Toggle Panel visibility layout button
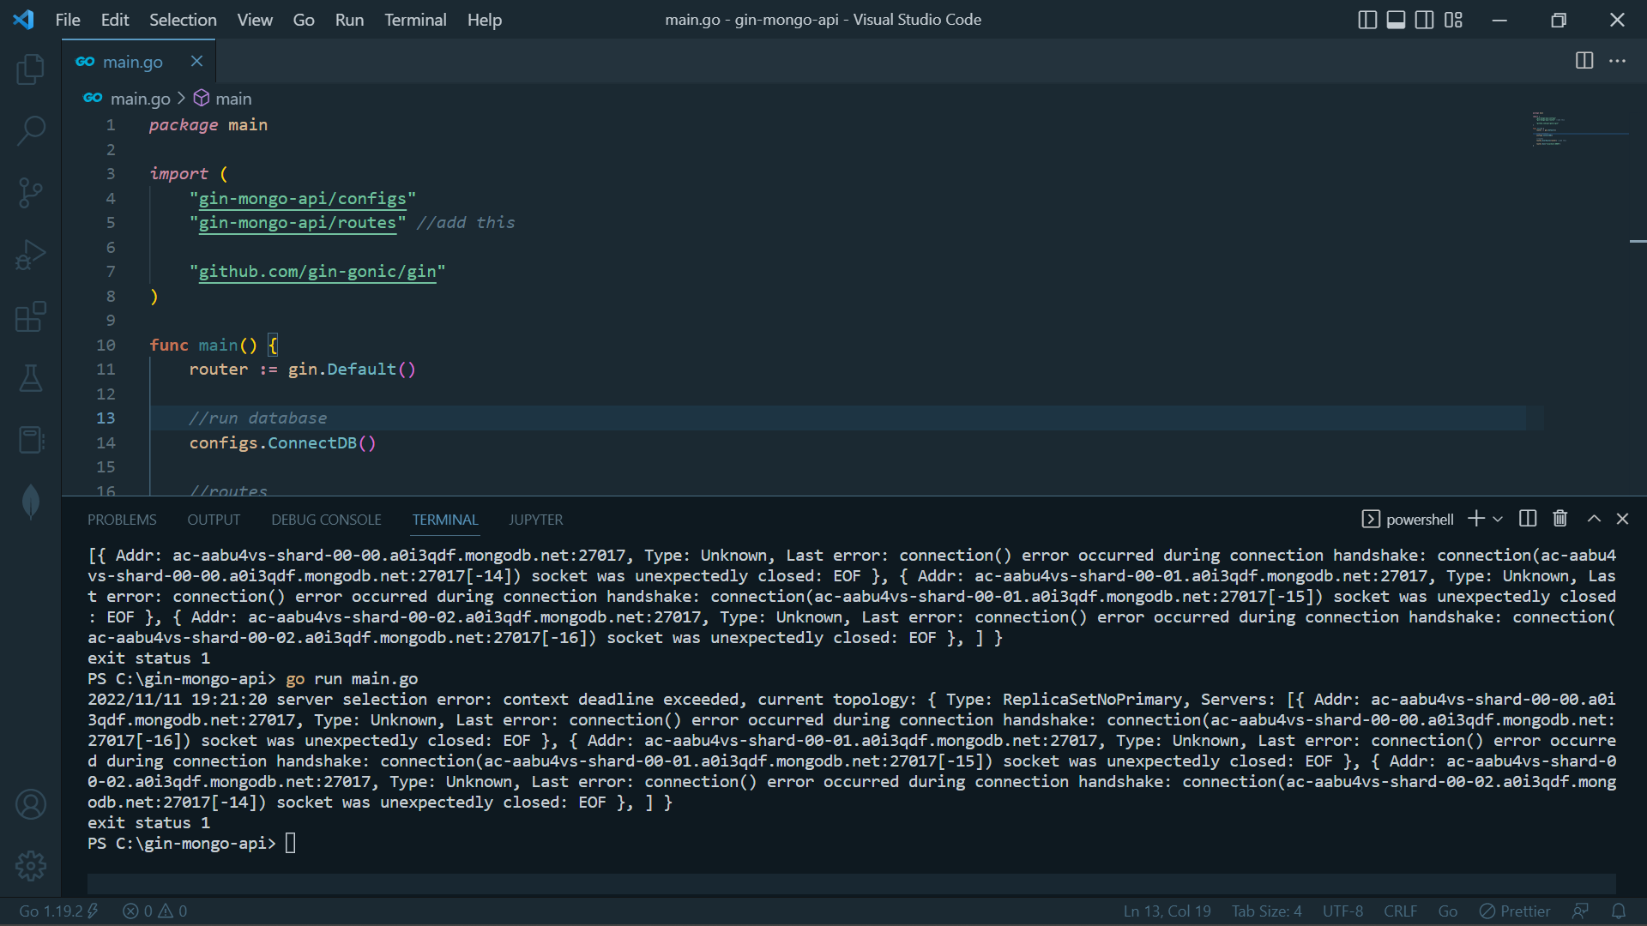This screenshot has height=926, width=1647. (1396, 20)
